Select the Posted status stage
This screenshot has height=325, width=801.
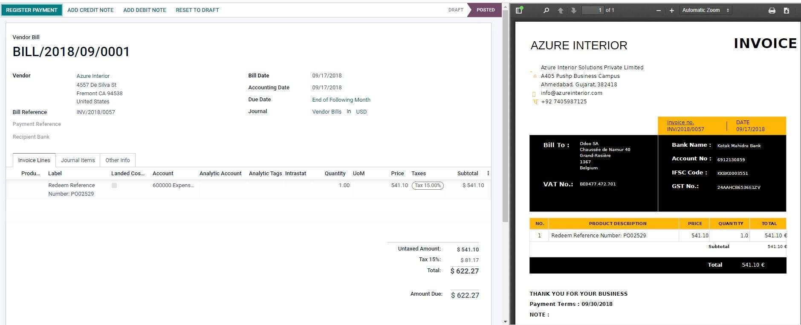(x=486, y=10)
